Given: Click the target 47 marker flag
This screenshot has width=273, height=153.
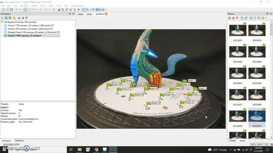Looking at the screenshot, I should (123, 81).
